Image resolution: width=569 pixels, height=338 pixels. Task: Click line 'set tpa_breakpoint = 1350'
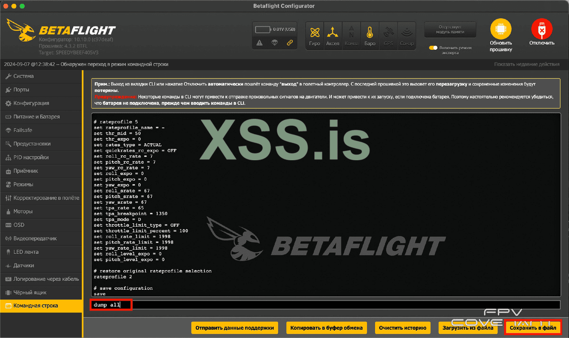(x=130, y=213)
